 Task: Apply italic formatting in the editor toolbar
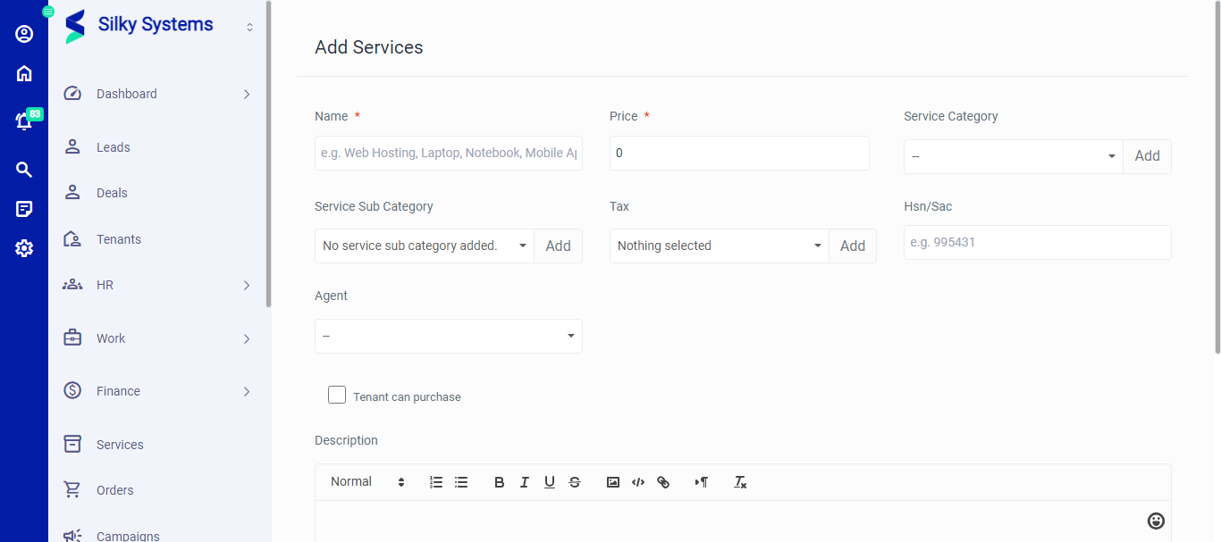(524, 481)
